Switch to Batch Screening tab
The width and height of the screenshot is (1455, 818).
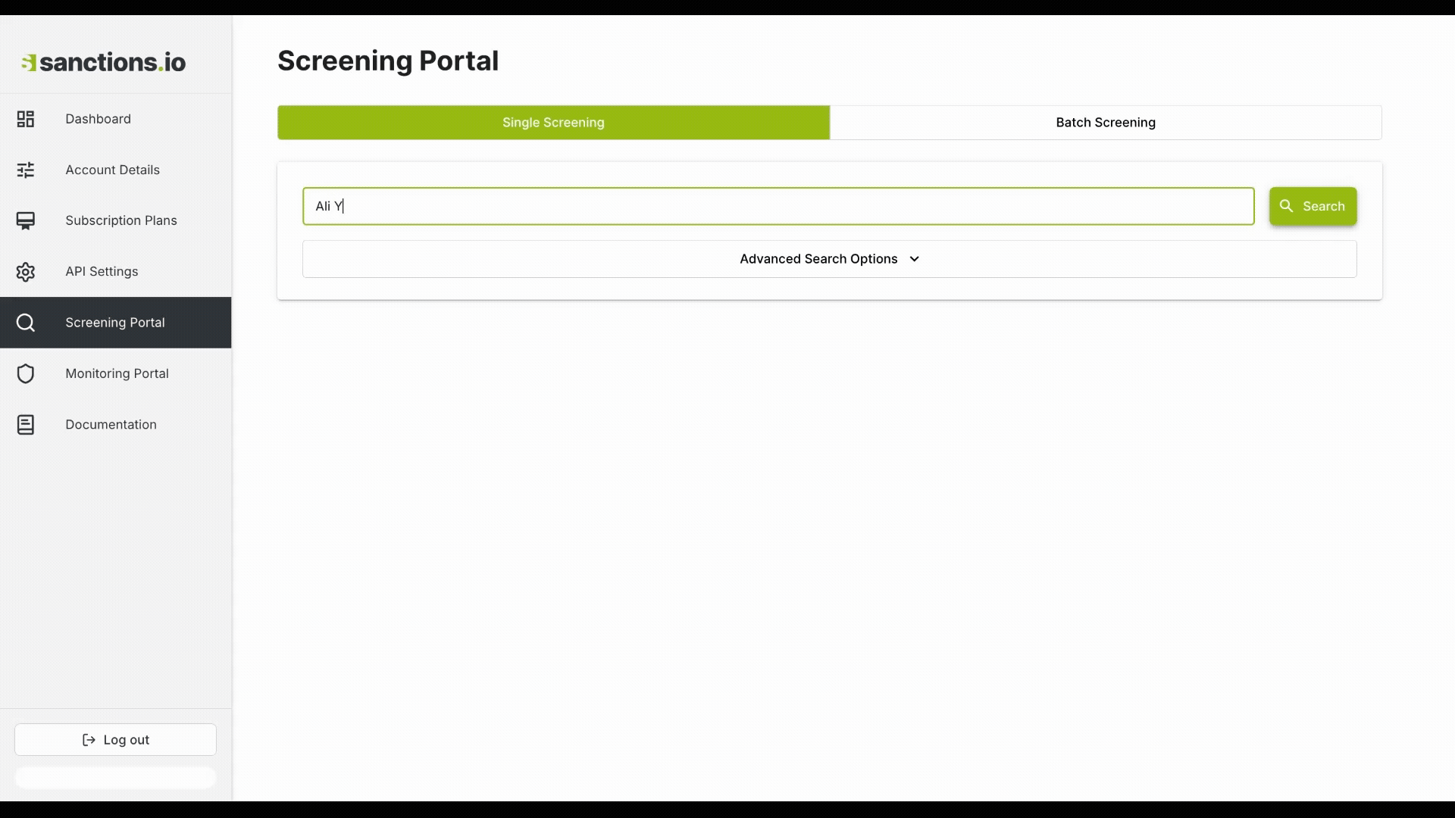pyautogui.click(x=1106, y=123)
